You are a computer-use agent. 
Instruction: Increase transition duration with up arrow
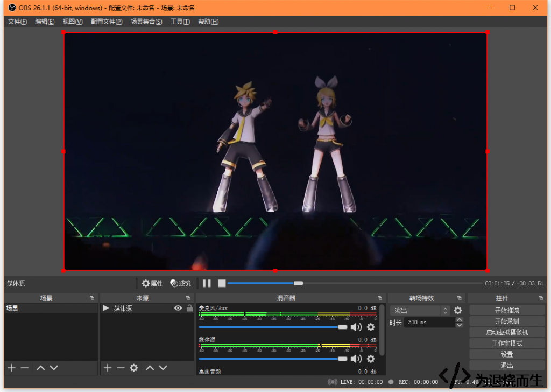[x=459, y=319]
